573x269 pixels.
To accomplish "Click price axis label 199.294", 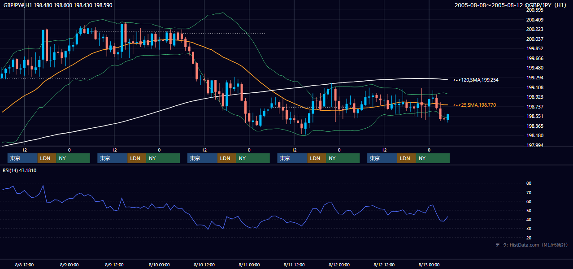I will [534, 78].
